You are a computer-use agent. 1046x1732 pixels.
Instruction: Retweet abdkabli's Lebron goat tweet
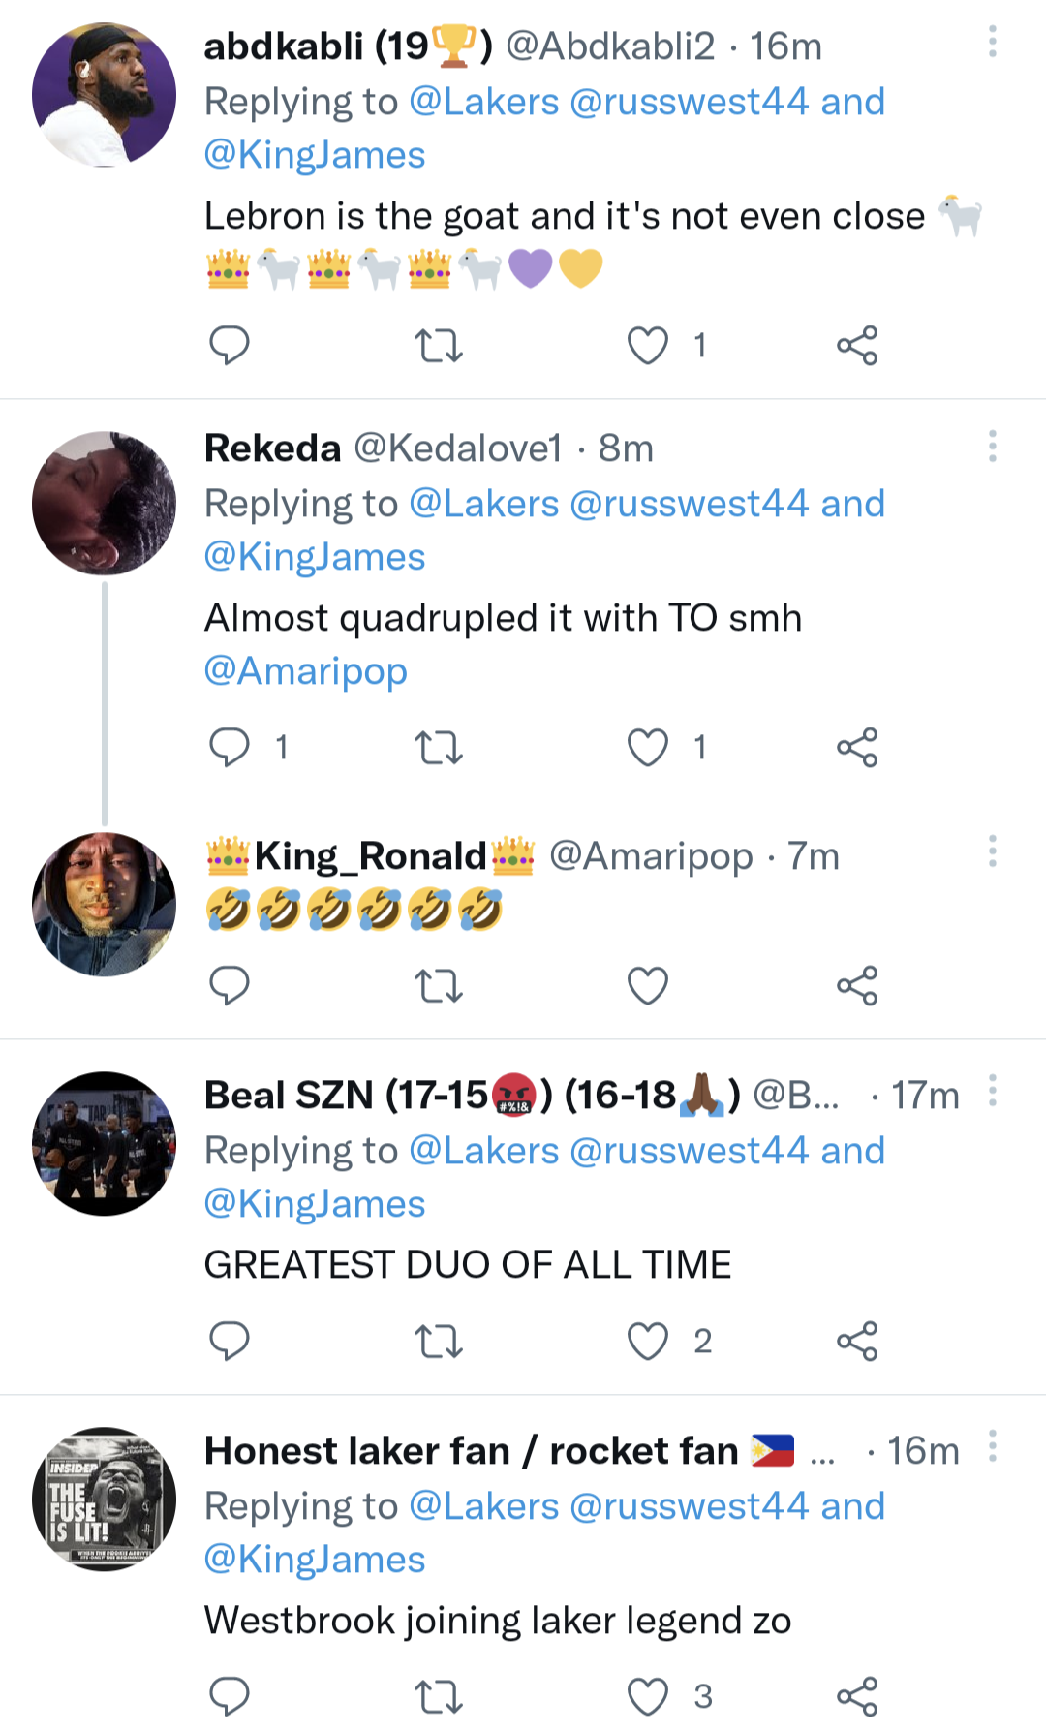[438, 346]
